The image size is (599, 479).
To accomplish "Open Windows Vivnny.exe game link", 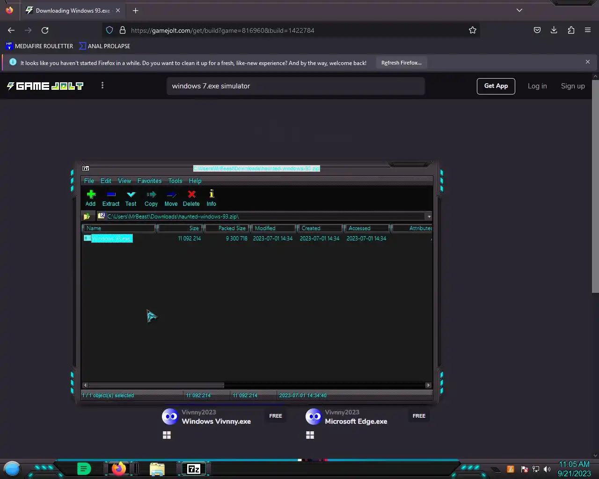I will tap(216, 421).
